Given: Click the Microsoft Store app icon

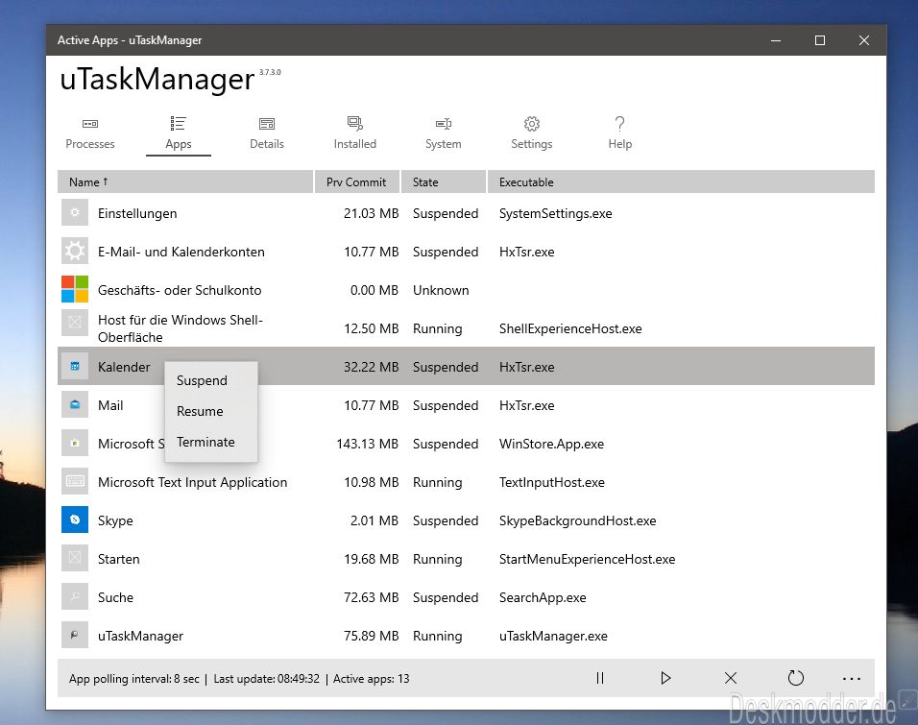Looking at the screenshot, I should pos(75,444).
